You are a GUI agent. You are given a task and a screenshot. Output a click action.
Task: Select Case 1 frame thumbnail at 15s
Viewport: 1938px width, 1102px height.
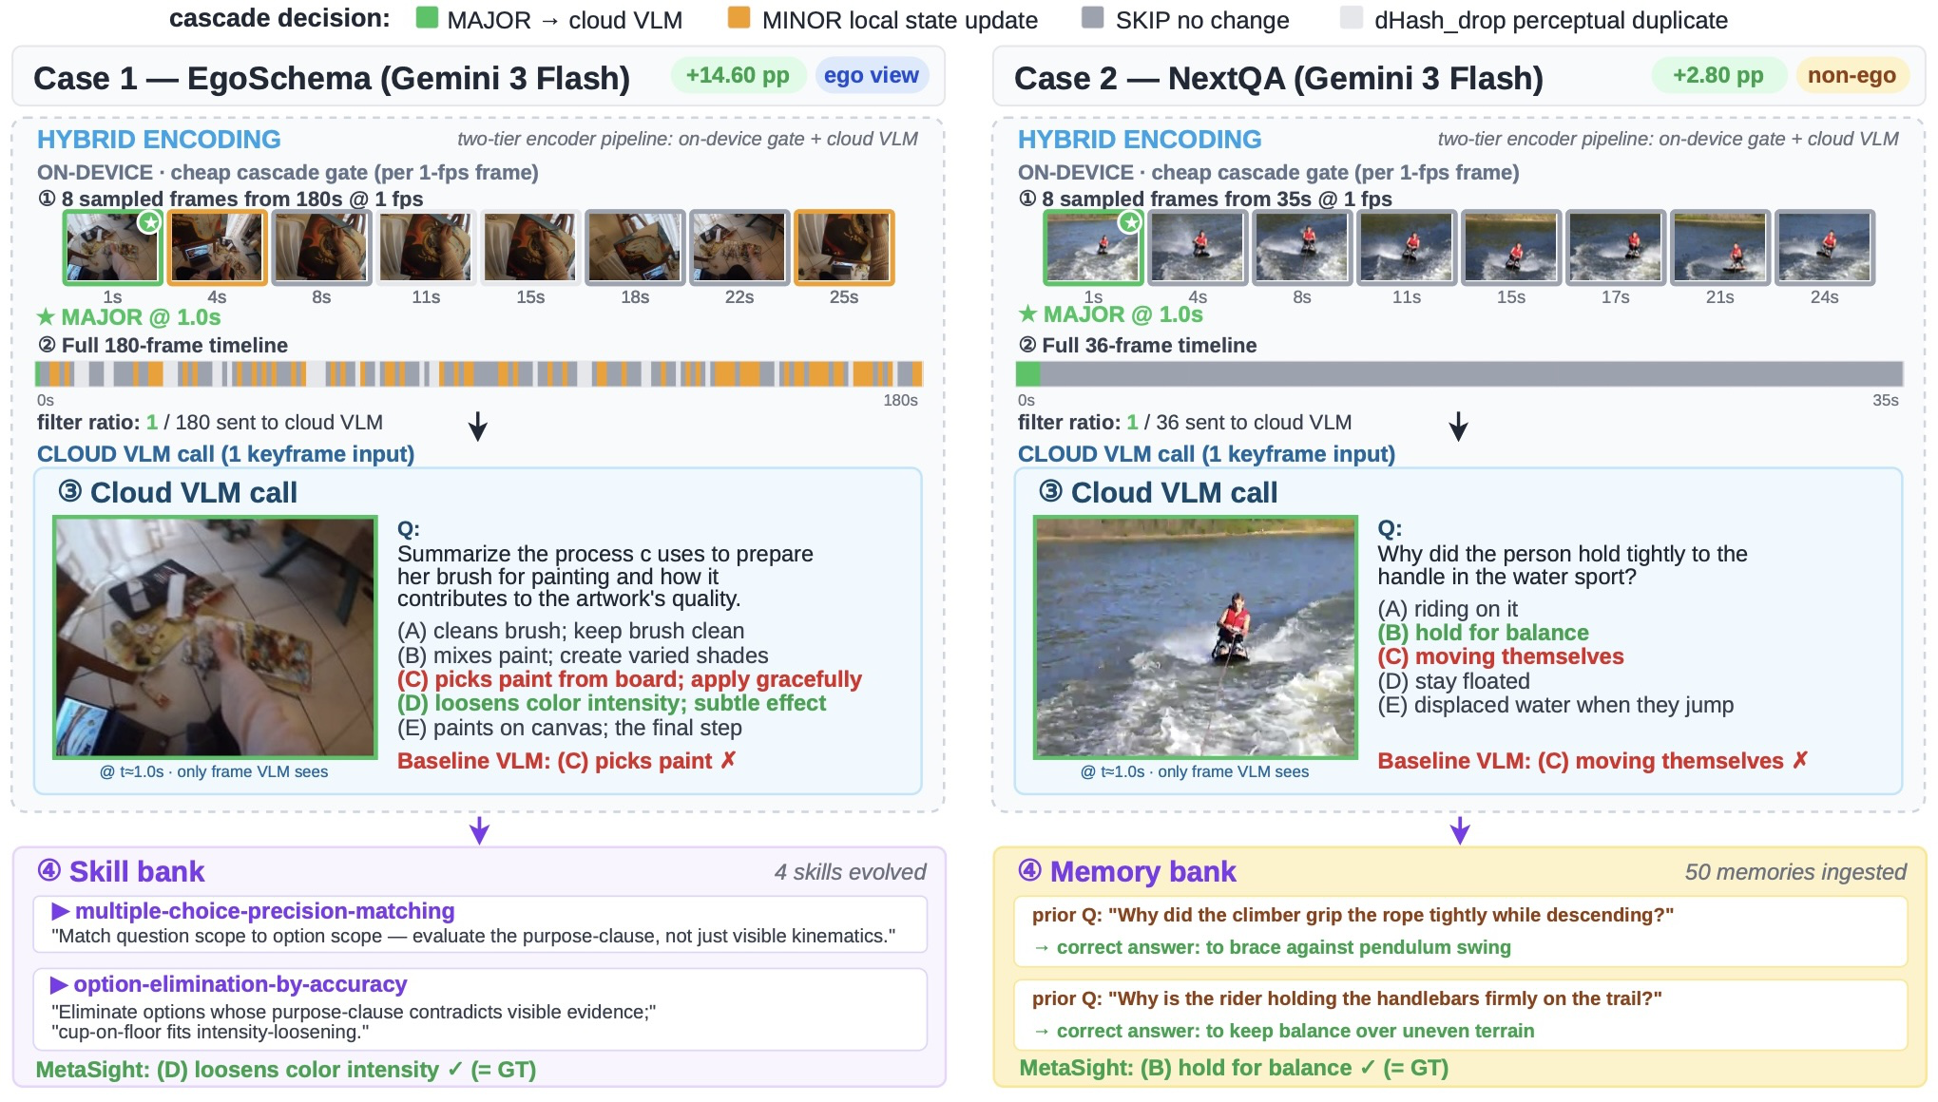click(530, 247)
